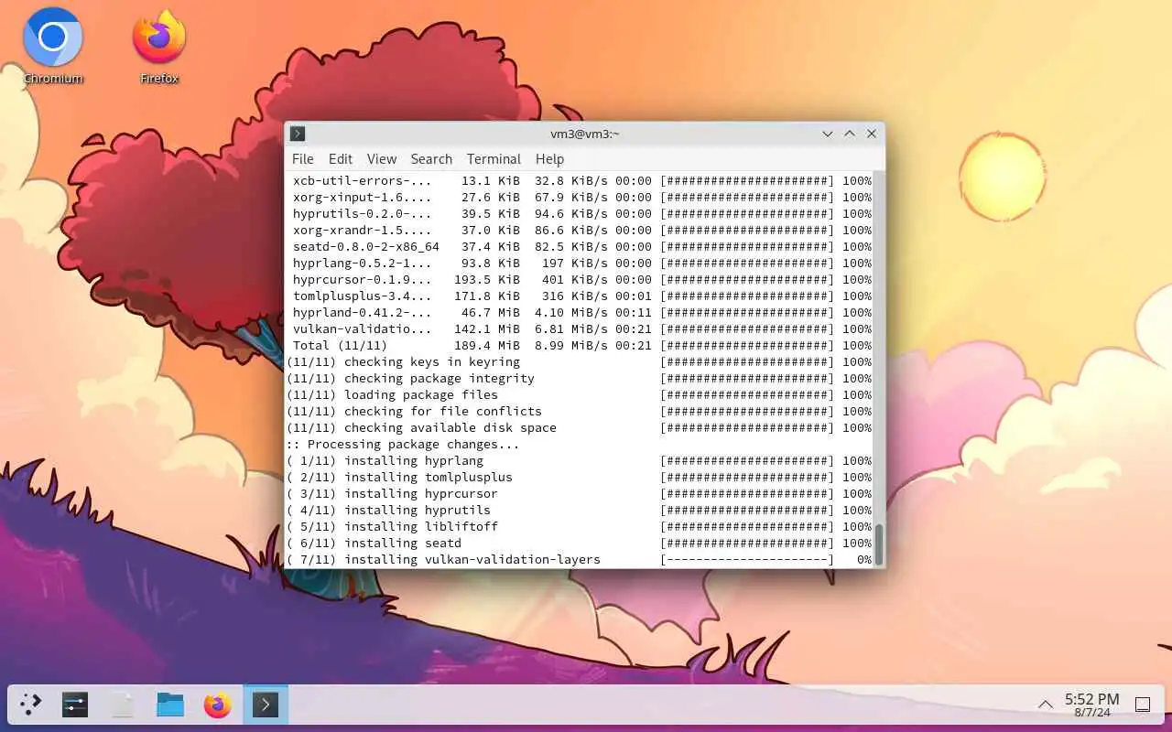Click 'installing seatd' text

point(403,543)
